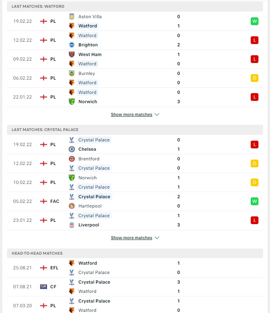Click the Chelsea club logo
This screenshot has width=270, height=313.
coord(72,149)
